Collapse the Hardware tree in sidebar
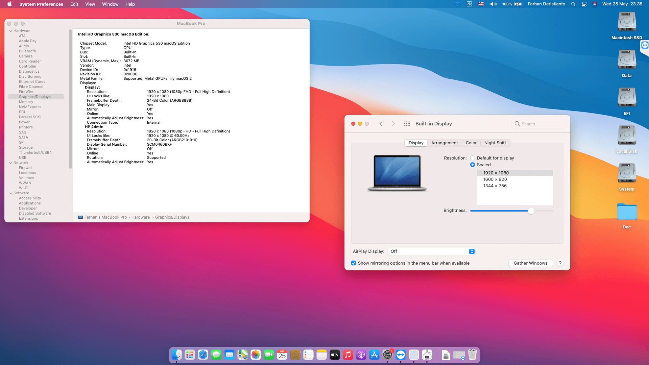The height and width of the screenshot is (365, 649). click(x=11, y=30)
